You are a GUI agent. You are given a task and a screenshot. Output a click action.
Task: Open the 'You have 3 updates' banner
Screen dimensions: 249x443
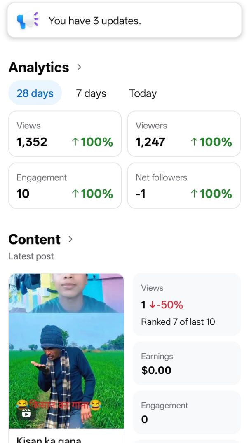coord(124,21)
